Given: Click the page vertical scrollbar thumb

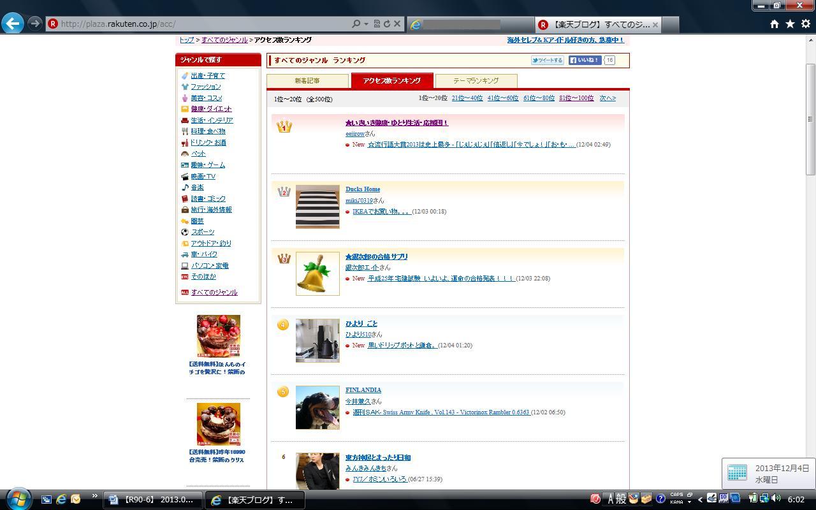Looking at the screenshot, I should click(811, 119).
